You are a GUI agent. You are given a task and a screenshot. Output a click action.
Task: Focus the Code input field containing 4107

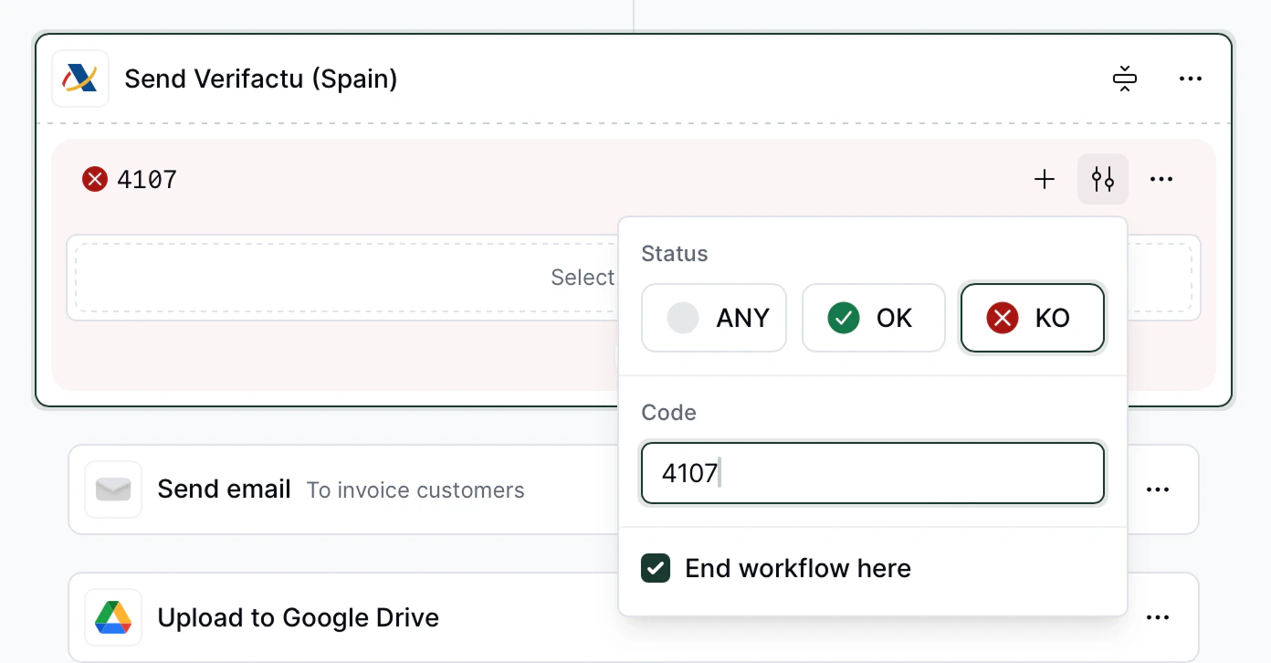pyautogui.click(x=873, y=473)
